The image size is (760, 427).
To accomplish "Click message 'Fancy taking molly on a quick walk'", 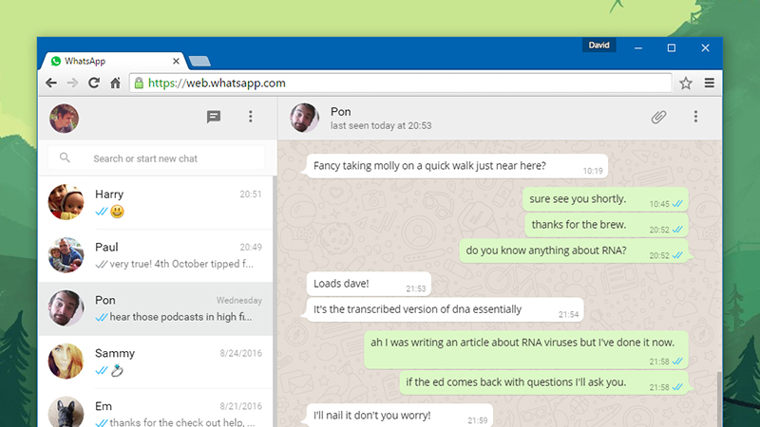I will pyautogui.click(x=457, y=166).
